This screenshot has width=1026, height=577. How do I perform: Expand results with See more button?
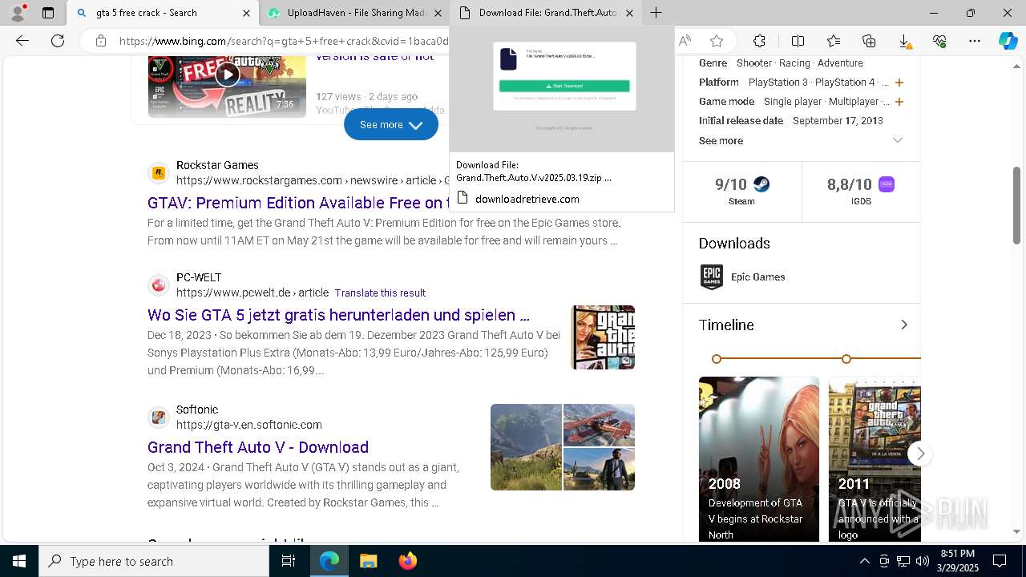pos(391,124)
